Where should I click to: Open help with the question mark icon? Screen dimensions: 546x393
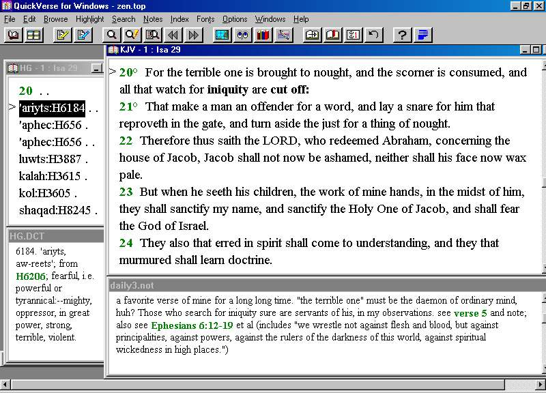pos(402,35)
